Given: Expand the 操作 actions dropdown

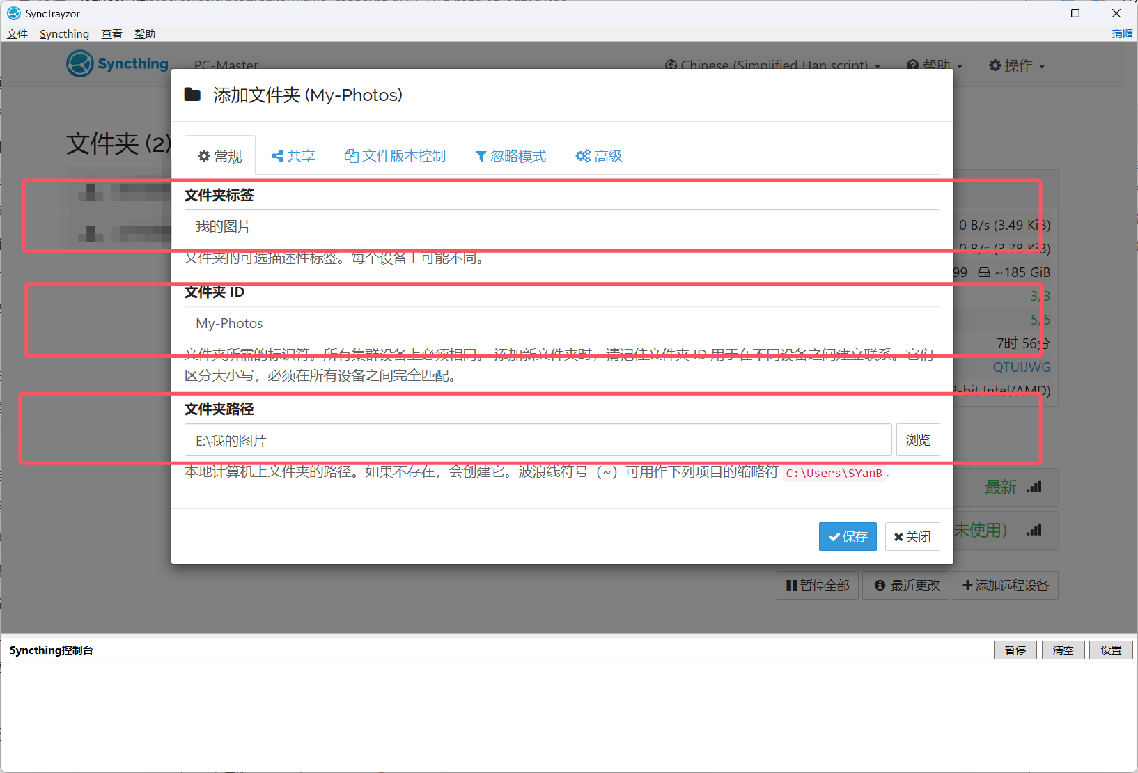Looking at the screenshot, I should pyautogui.click(x=1017, y=65).
